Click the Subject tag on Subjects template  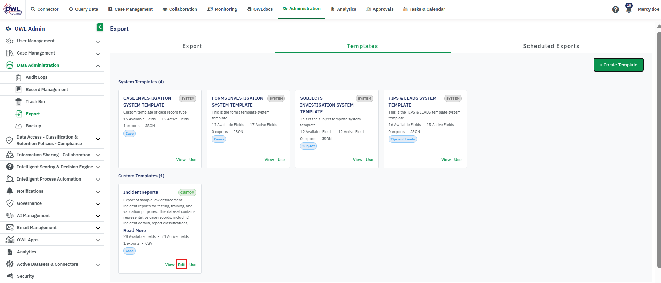[x=308, y=146]
